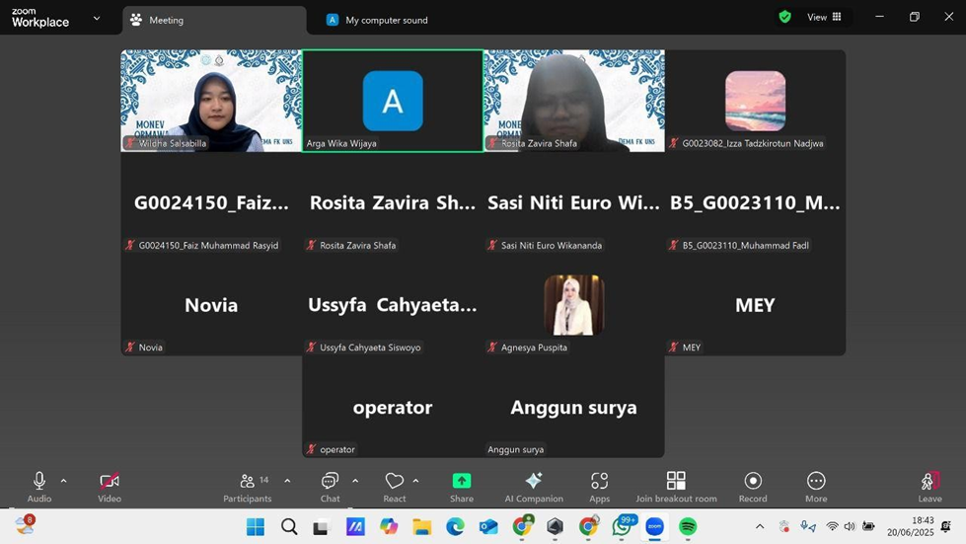The image size is (966, 544).
Task: Click the green Share screen icon
Action: pos(461,485)
